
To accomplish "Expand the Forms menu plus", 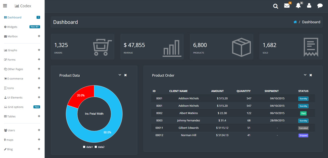I will point(39,59).
